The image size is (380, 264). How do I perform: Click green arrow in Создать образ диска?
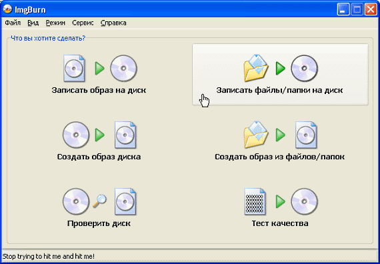point(99,135)
